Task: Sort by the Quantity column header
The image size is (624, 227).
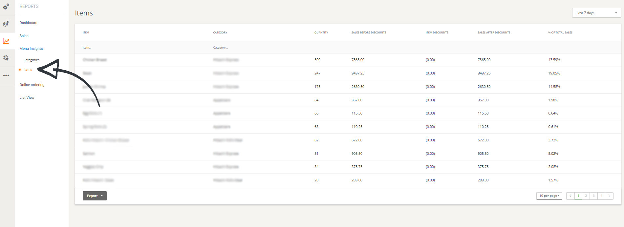Action: [x=321, y=32]
